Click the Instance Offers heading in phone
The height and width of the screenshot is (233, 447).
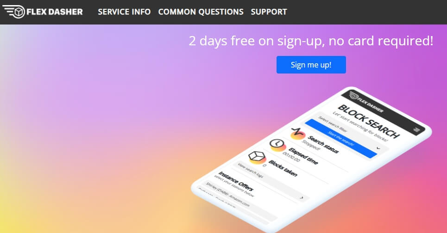[x=235, y=181]
